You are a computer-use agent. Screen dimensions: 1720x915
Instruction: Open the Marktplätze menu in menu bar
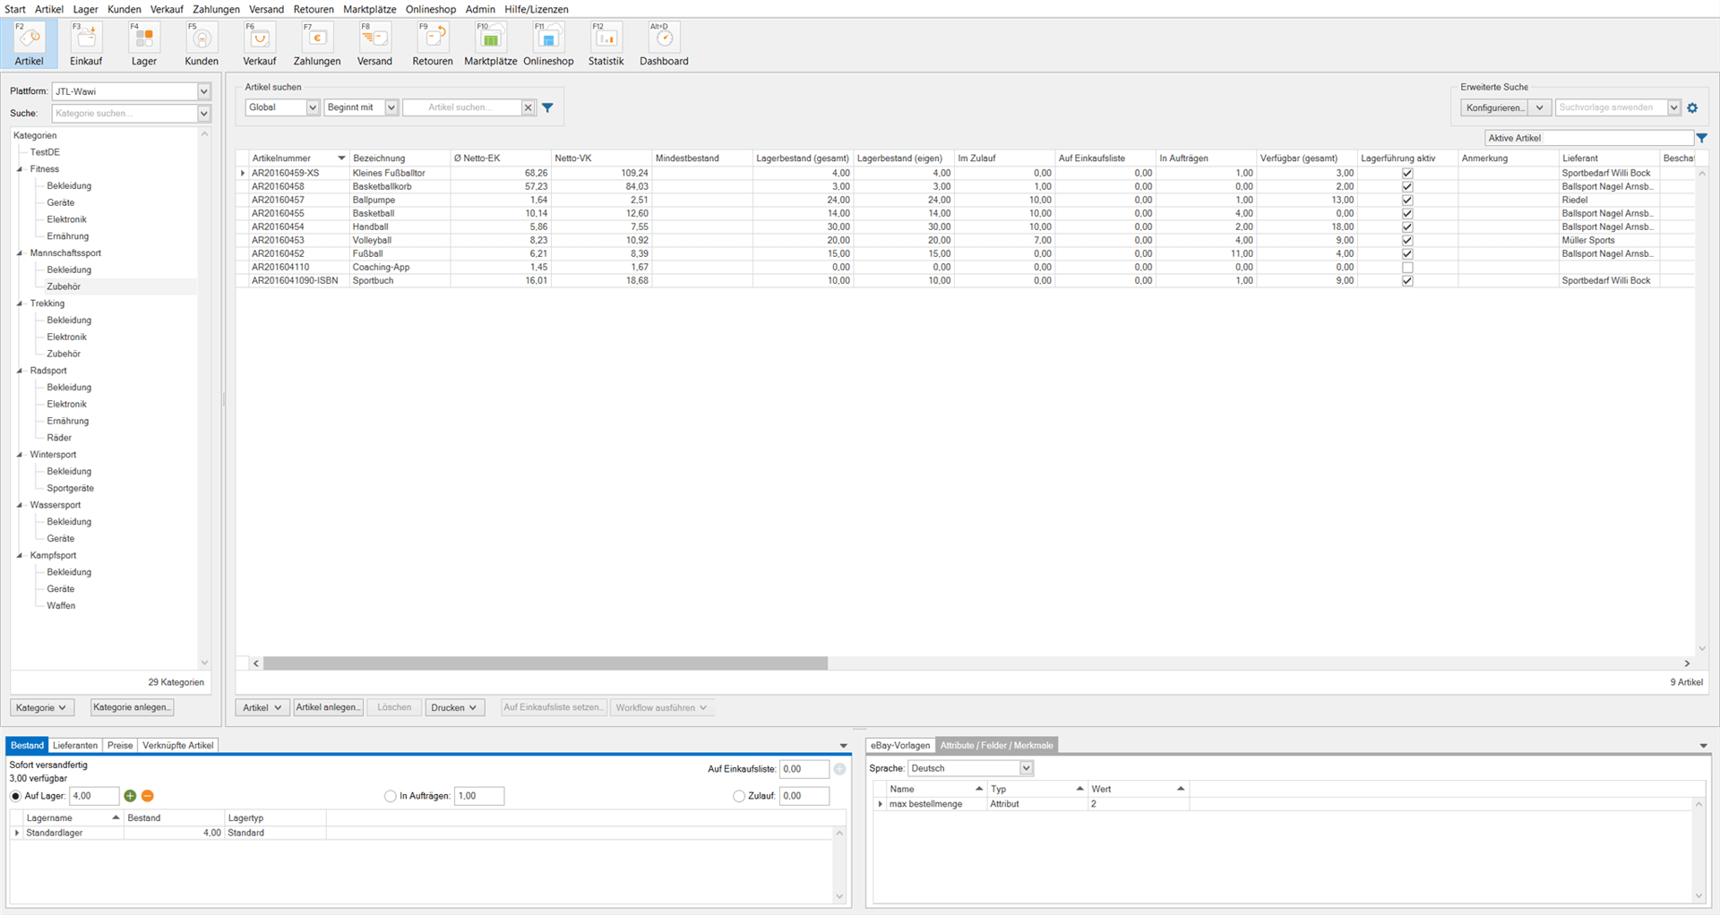click(369, 9)
